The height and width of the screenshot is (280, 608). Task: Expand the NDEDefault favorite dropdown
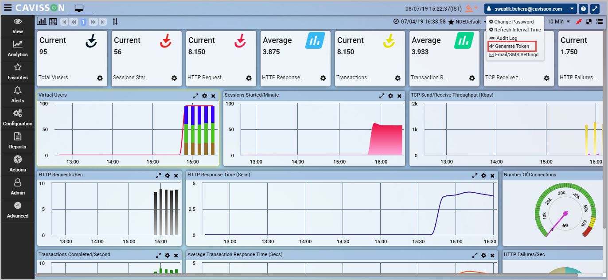coord(486,22)
